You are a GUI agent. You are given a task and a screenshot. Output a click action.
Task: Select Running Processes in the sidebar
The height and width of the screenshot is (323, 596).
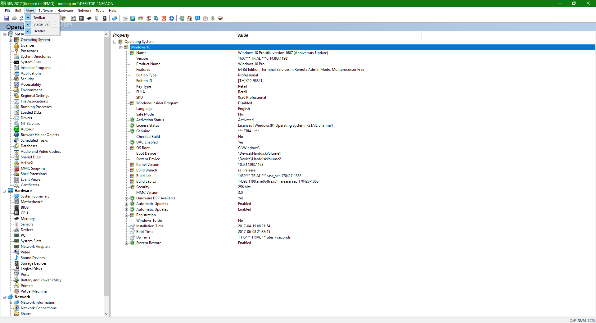click(36, 107)
